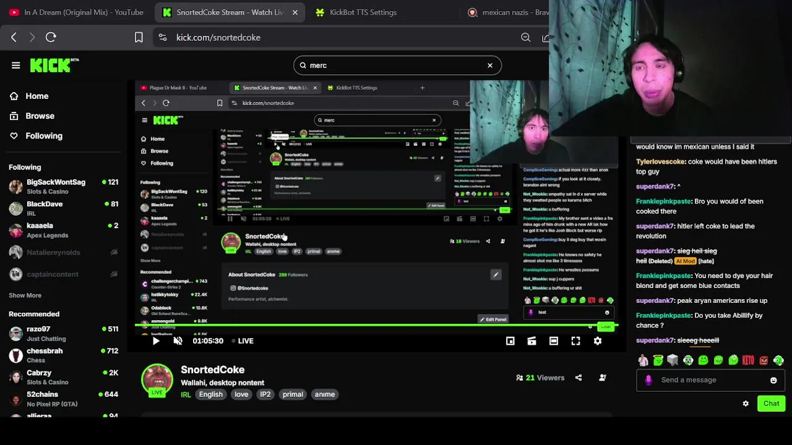Jump to LIVE in the player
This screenshot has width=792, height=445.
[x=243, y=341]
